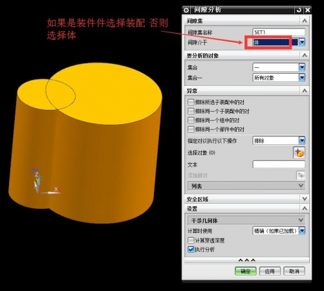This screenshot has height=291, width=324.
Task: Expand the 安全区域 section
Action: tap(305, 199)
